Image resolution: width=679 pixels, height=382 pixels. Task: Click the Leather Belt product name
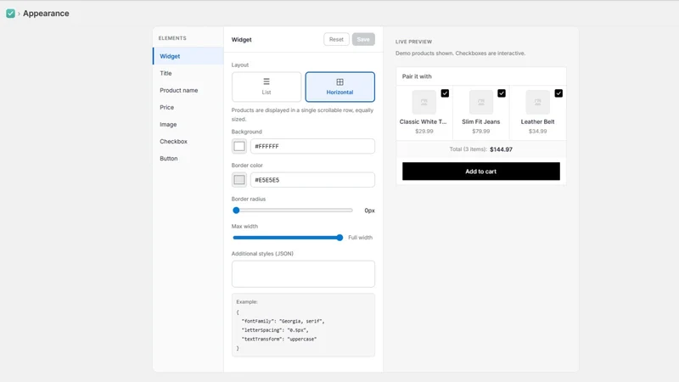(537, 121)
